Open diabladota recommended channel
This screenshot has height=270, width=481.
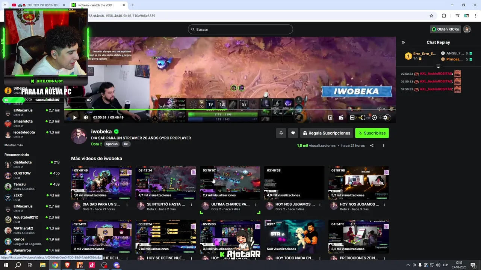coord(32,164)
